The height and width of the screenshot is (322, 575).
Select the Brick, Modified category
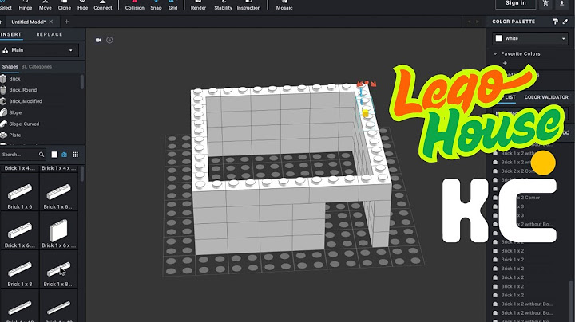coord(26,101)
